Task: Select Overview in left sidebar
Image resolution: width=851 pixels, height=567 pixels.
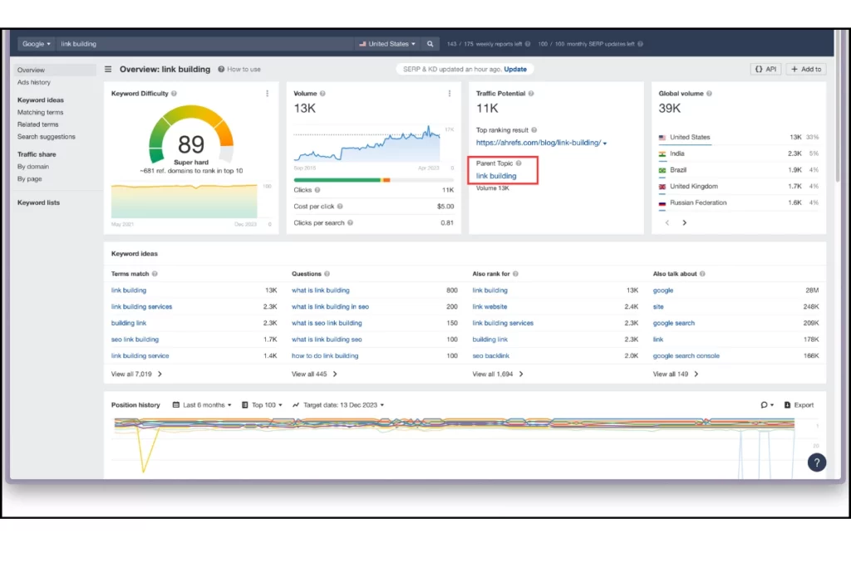Action: click(54, 70)
